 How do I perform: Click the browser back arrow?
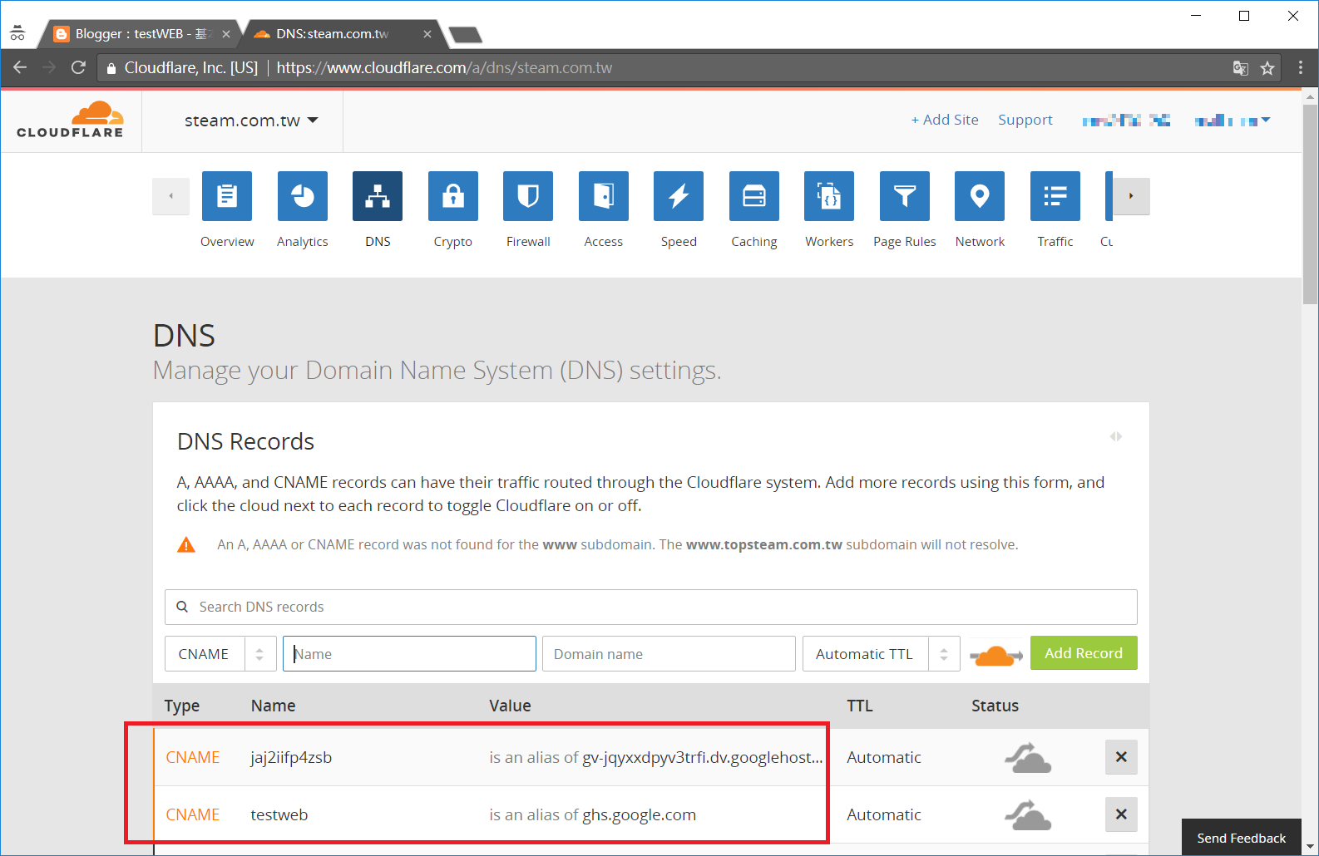(20, 67)
